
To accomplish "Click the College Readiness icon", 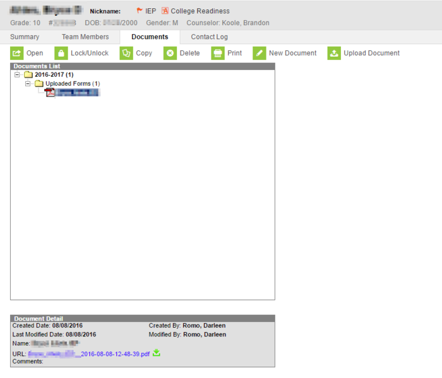I will pyautogui.click(x=165, y=11).
